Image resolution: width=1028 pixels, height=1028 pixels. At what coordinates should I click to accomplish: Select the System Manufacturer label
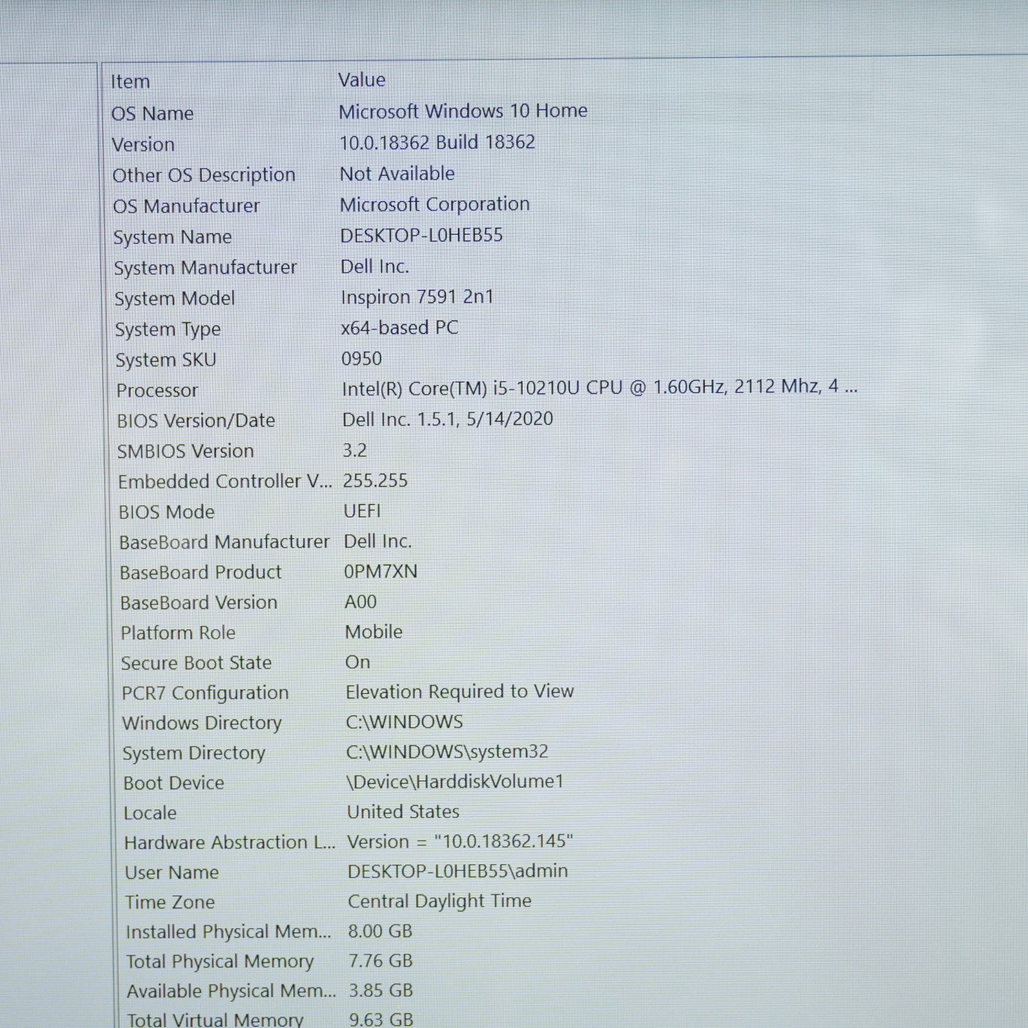pyautogui.click(x=205, y=268)
